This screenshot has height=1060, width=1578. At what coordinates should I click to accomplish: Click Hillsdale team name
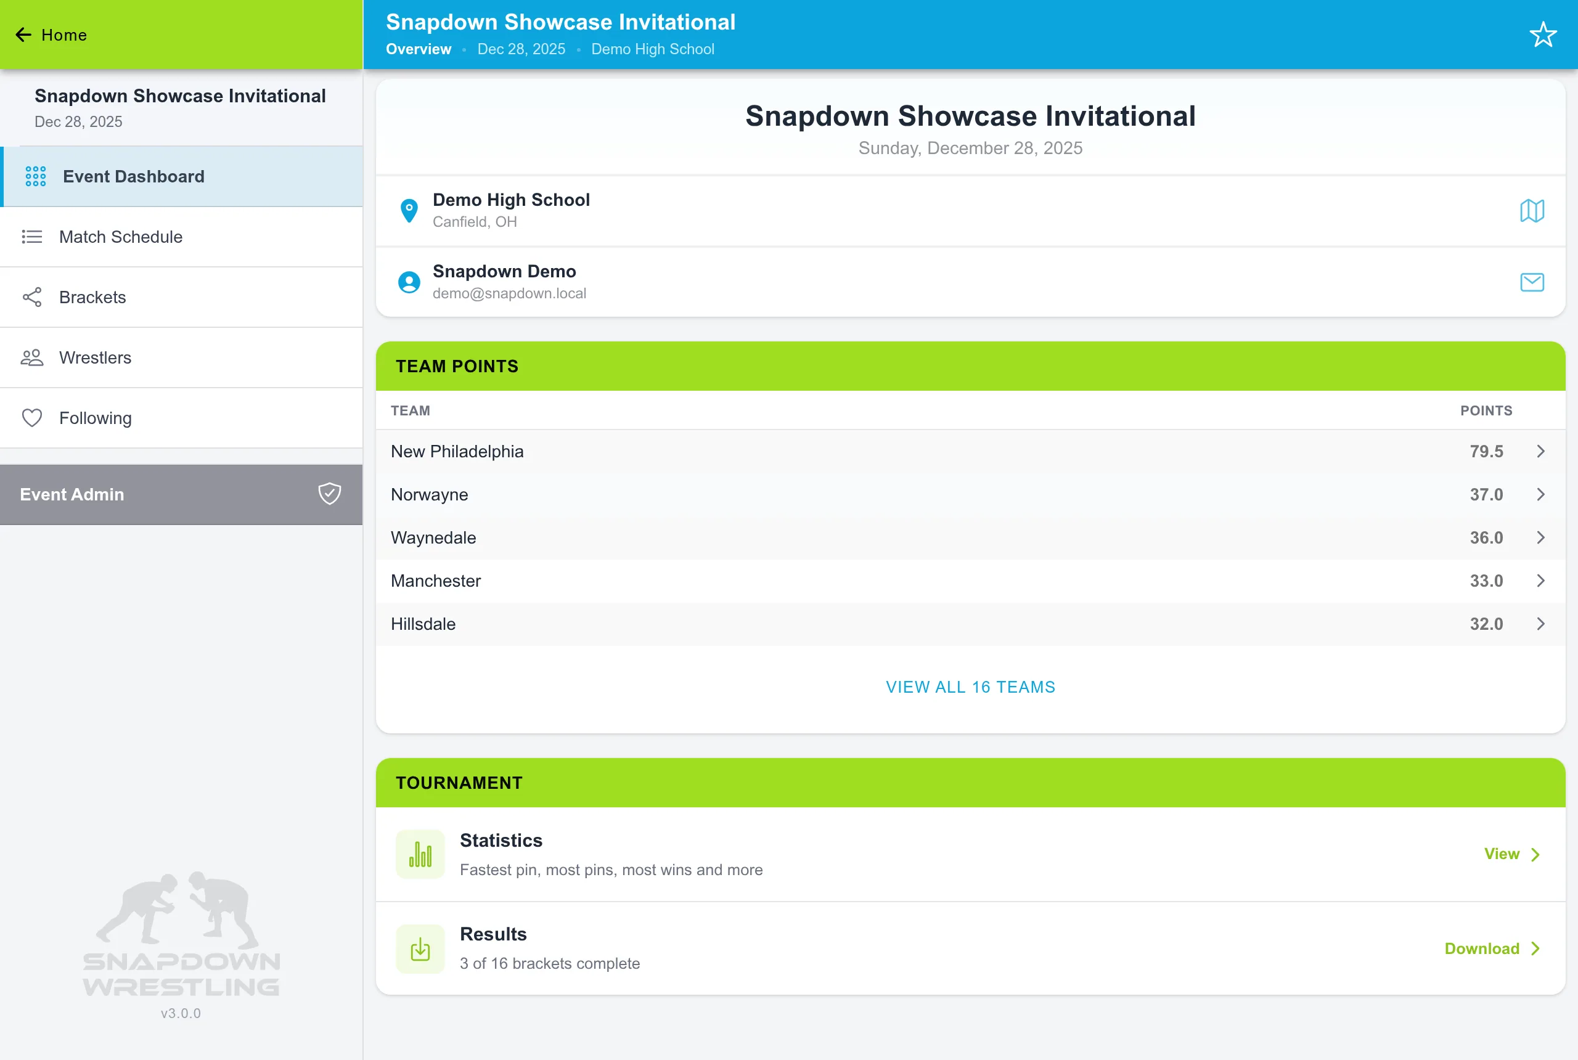coord(423,624)
